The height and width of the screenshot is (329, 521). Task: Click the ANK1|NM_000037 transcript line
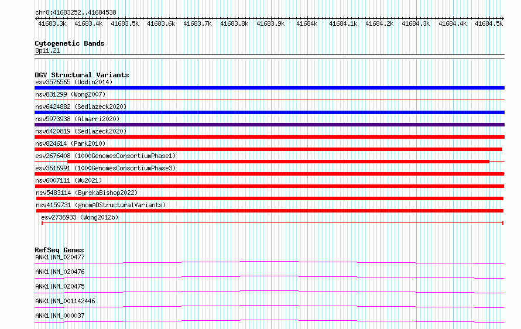pyautogui.click(x=269, y=321)
